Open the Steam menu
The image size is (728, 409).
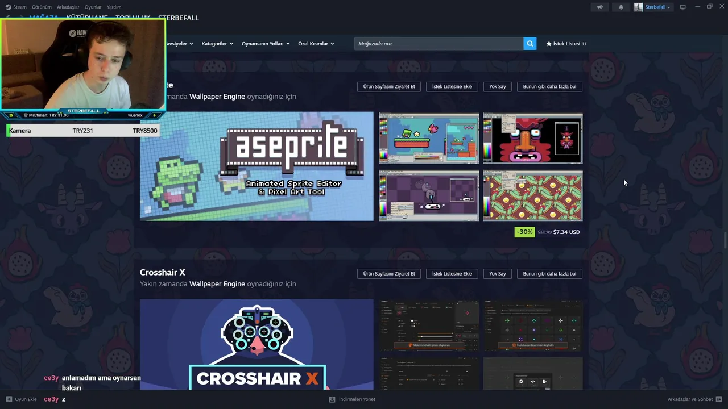[20, 7]
